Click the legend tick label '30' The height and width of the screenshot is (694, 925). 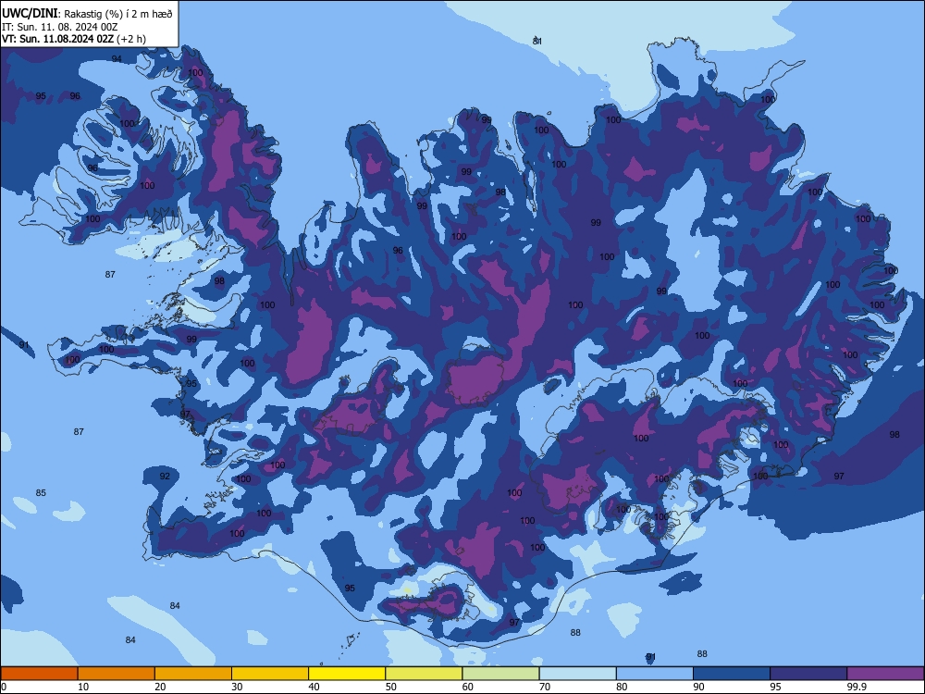237,687
